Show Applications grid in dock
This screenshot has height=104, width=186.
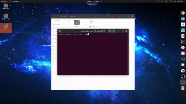(183, 94)
